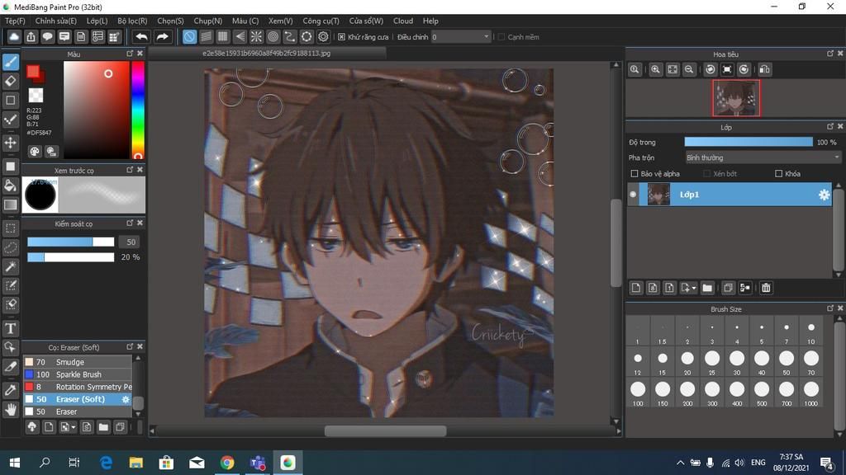This screenshot has width=846, height=475.
Task: Select the Lasso selection tool
Action: tap(10, 247)
